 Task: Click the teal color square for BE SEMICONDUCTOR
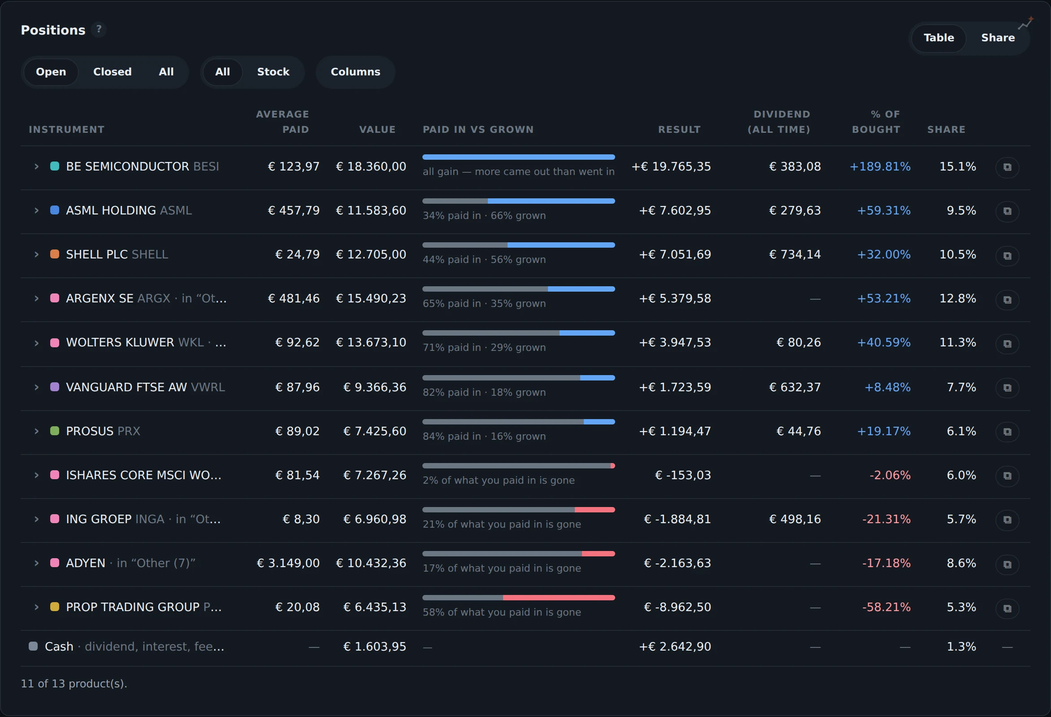coord(55,166)
